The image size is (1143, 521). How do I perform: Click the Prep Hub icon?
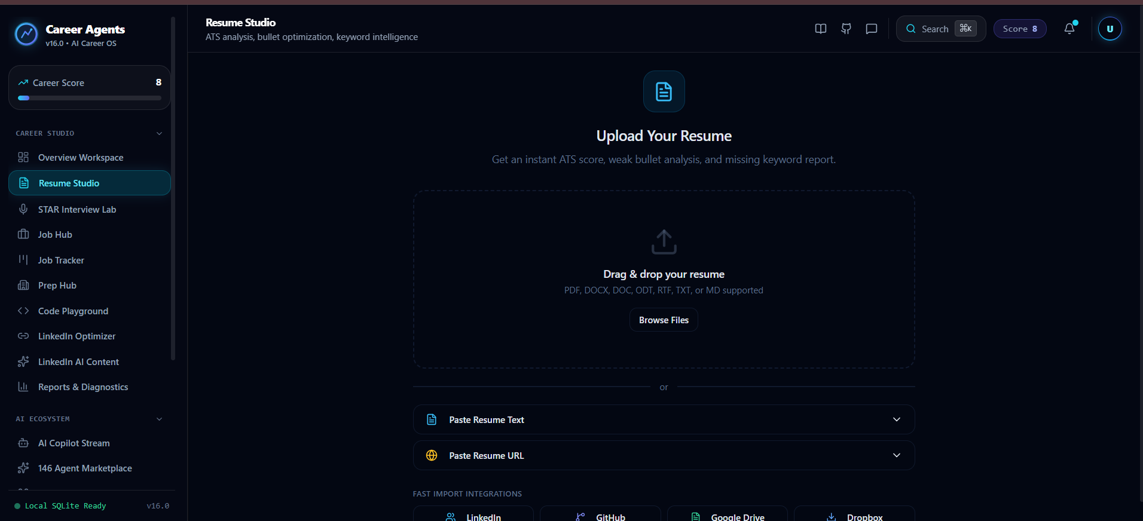point(23,285)
